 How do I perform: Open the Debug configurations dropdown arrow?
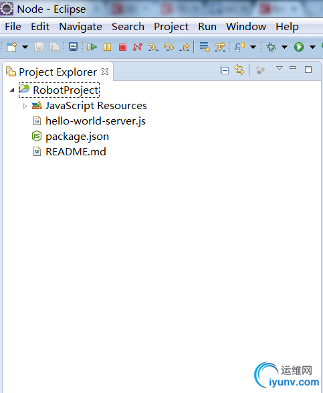point(284,47)
